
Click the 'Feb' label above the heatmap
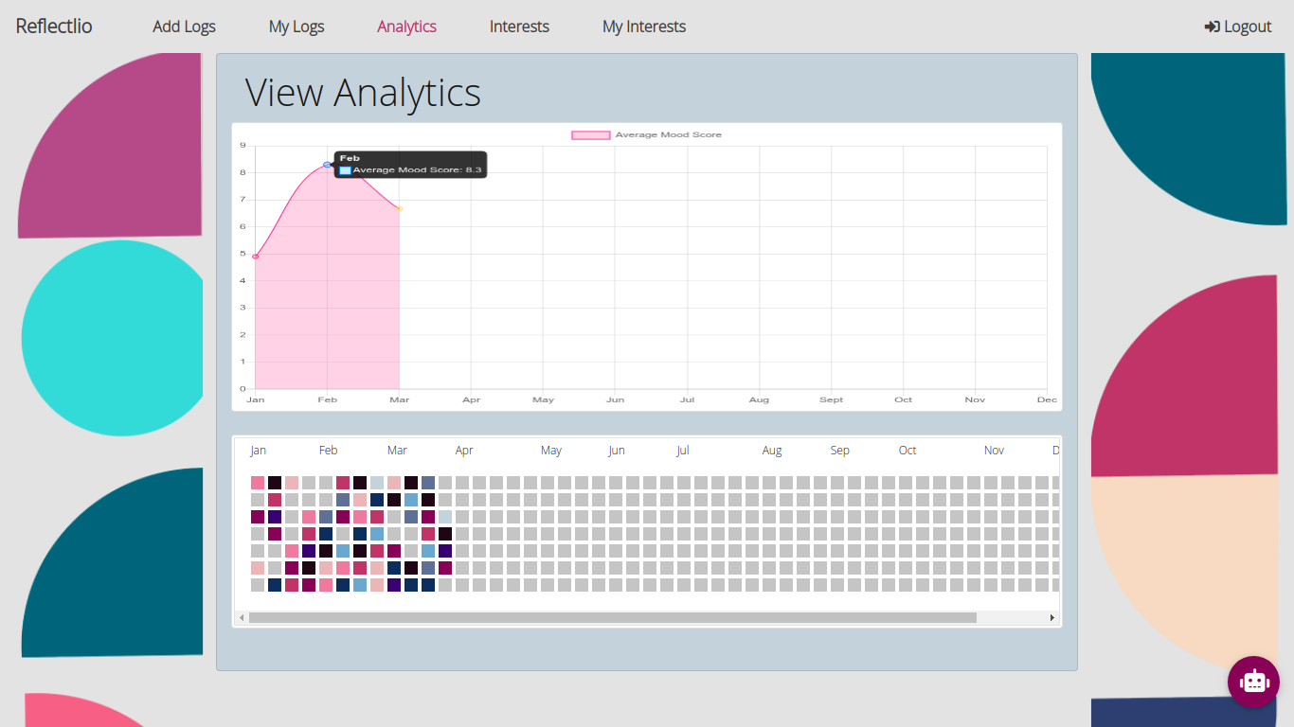(x=328, y=451)
